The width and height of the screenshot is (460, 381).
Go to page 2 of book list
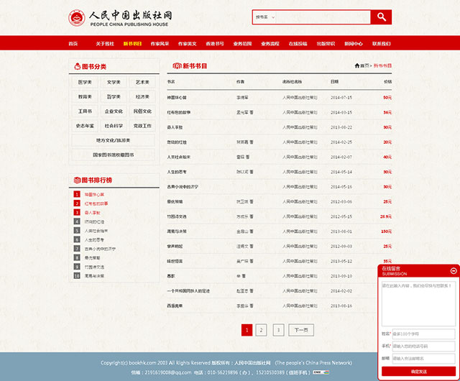pos(261,330)
